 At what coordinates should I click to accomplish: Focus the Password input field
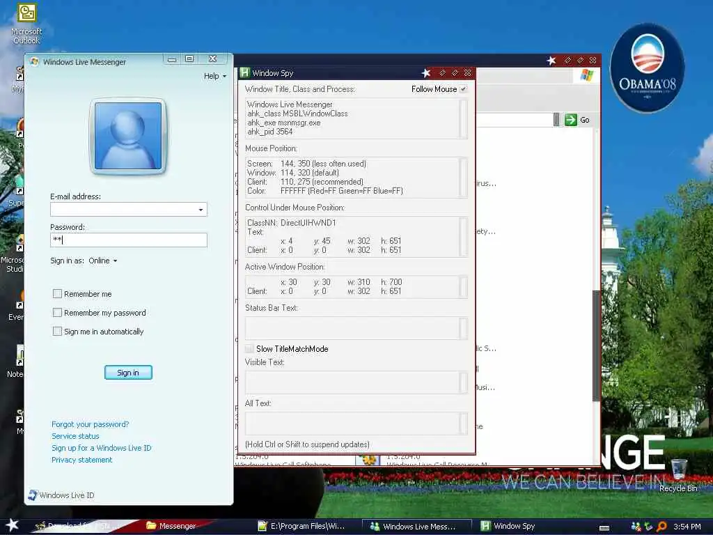(x=129, y=240)
